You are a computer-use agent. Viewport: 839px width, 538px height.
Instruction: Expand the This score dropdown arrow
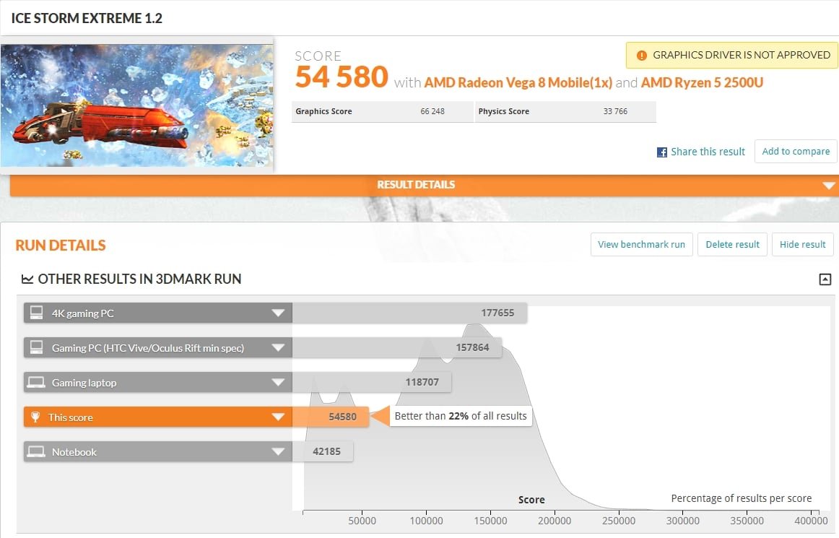pos(278,417)
